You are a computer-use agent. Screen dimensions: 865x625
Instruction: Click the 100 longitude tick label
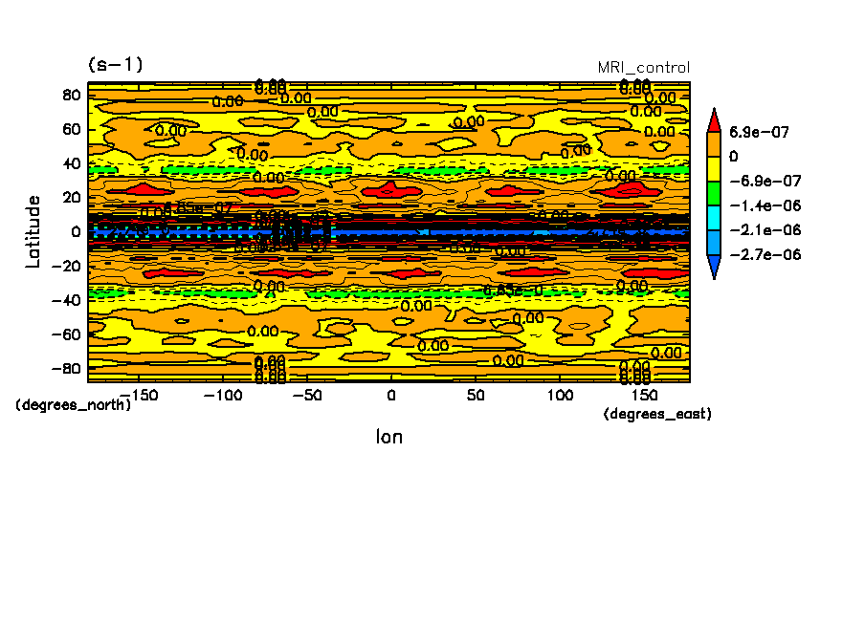pyautogui.click(x=560, y=395)
